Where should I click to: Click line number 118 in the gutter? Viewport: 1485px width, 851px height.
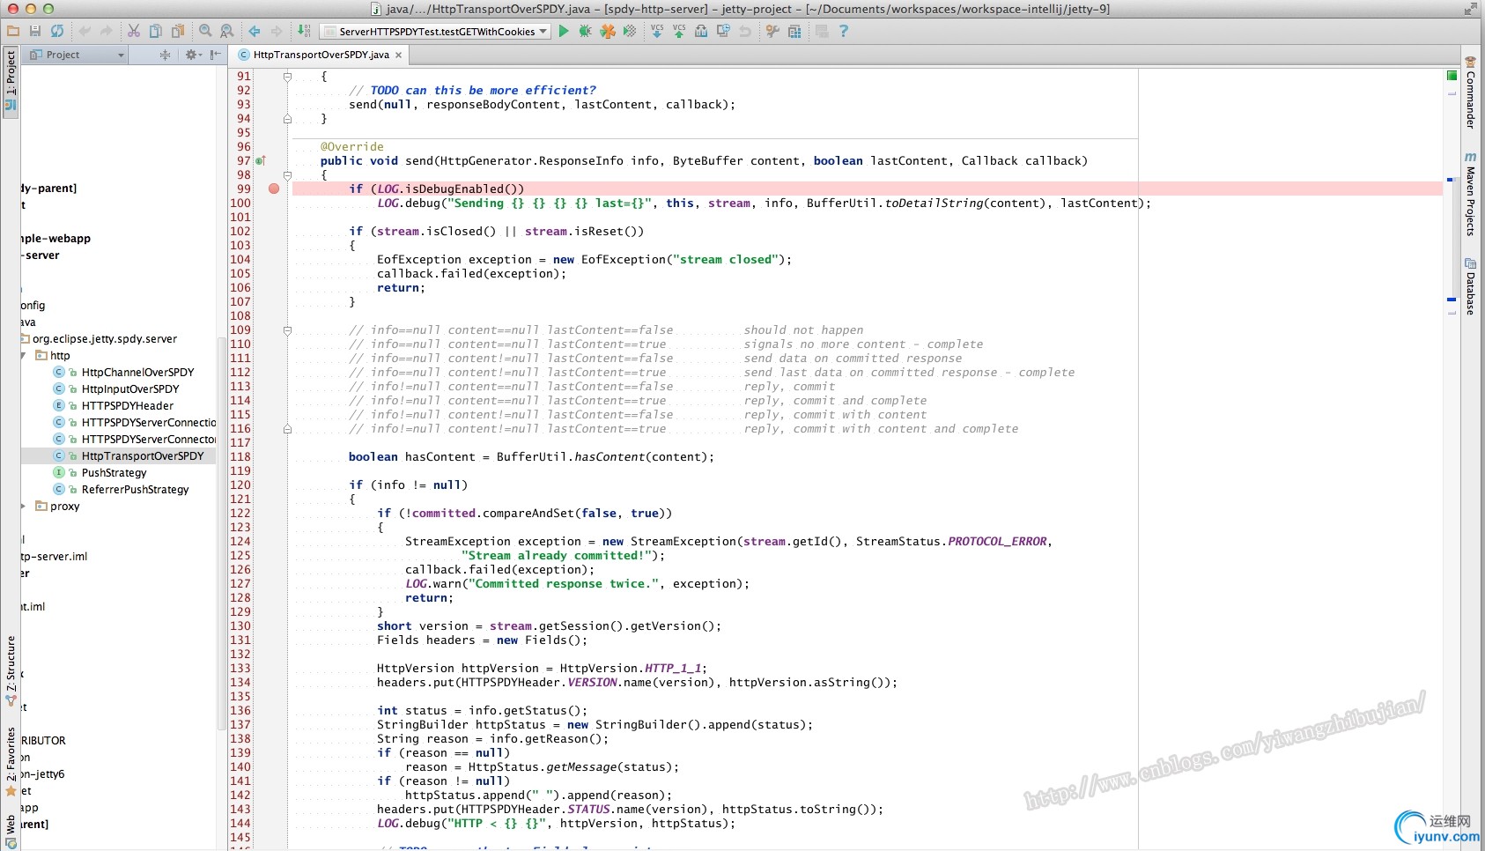[240, 457]
